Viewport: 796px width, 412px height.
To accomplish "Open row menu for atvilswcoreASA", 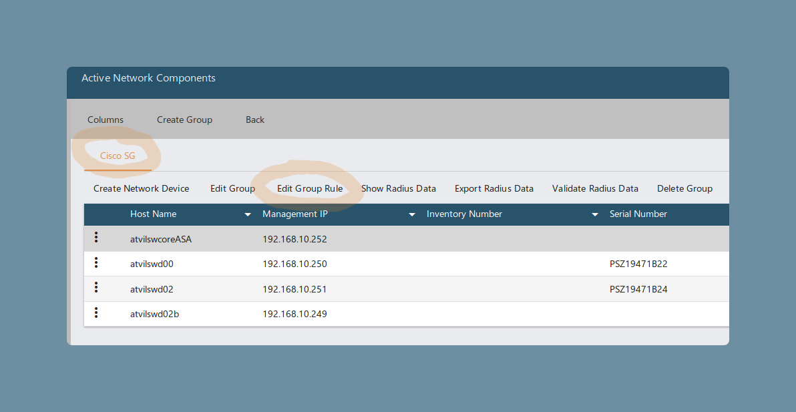I will [x=96, y=238].
